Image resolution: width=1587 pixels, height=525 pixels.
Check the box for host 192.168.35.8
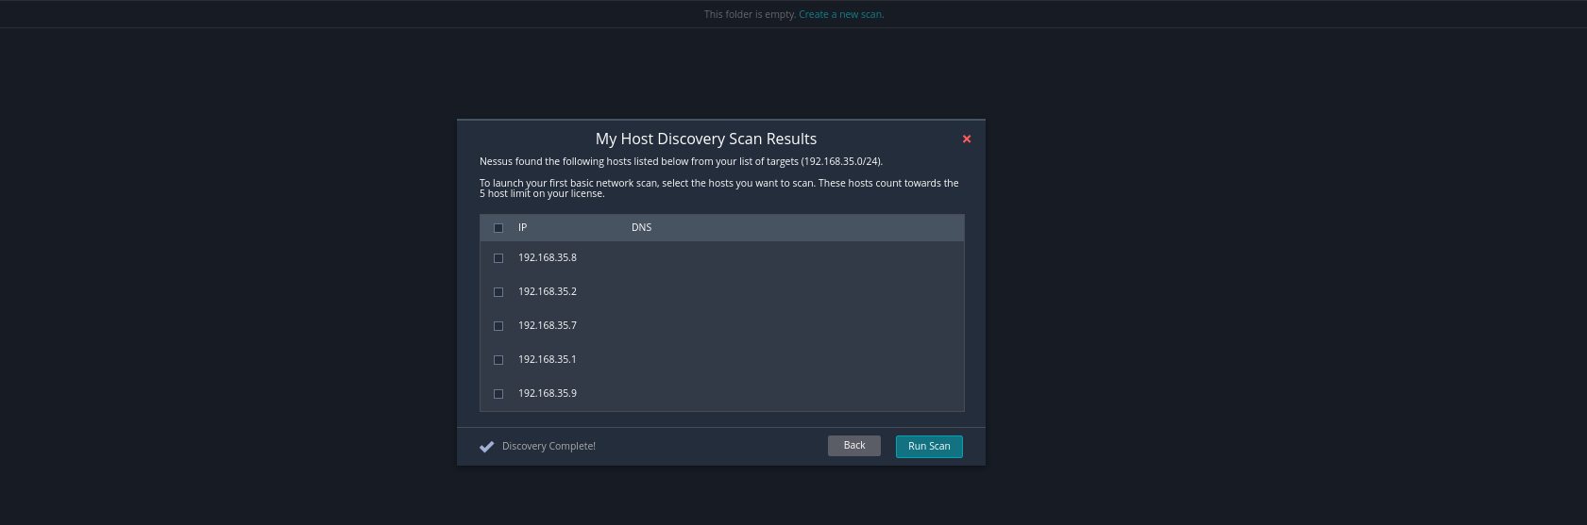tap(498, 258)
